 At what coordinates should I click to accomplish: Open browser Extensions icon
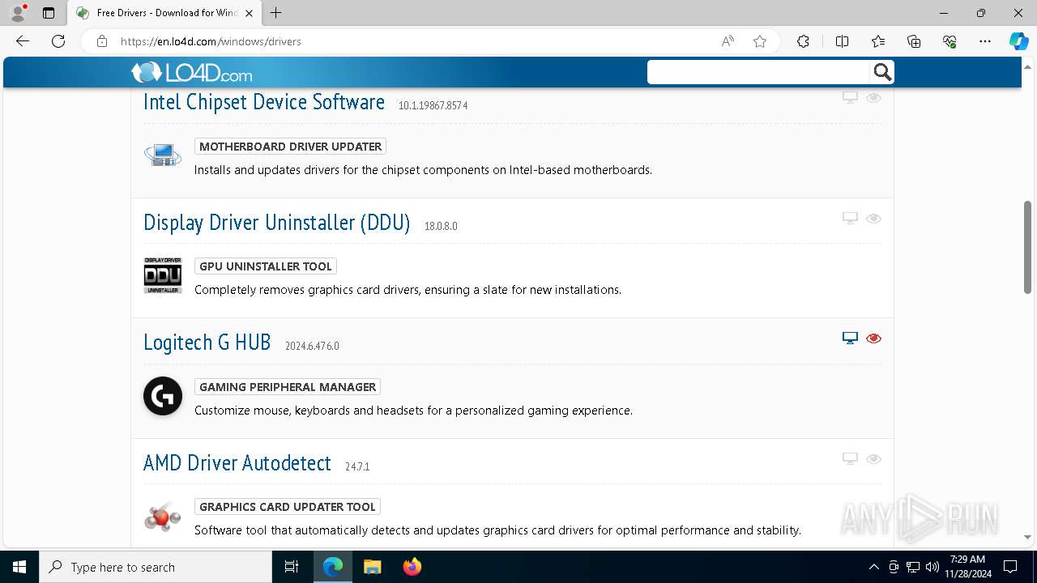point(803,41)
